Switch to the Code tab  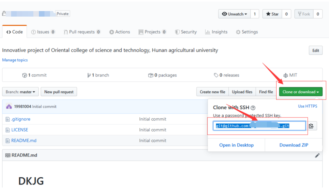[x=14, y=32]
